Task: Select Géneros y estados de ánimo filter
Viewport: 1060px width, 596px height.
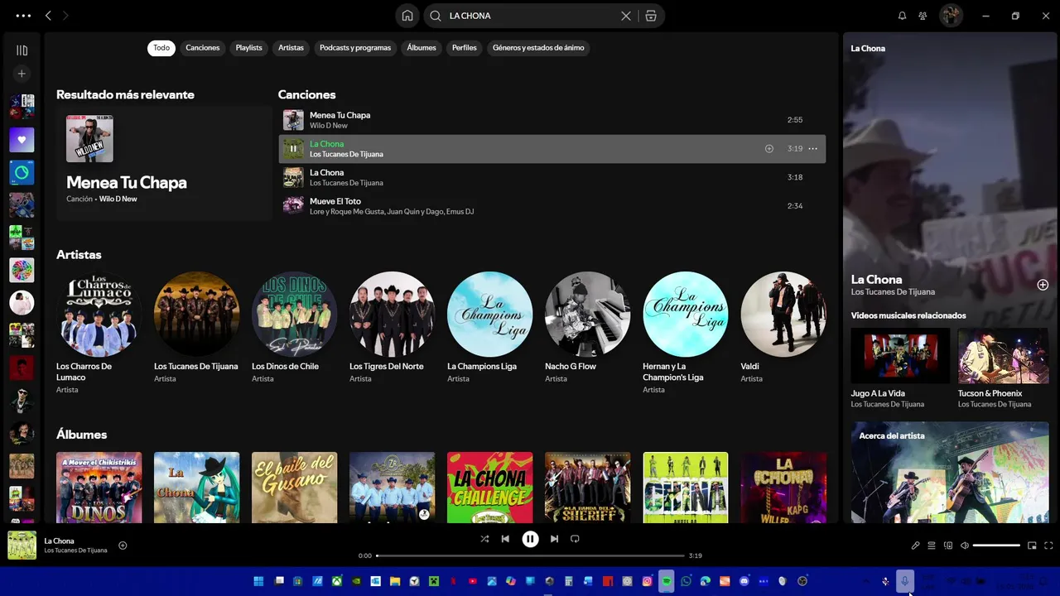Action: pyautogui.click(x=538, y=48)
